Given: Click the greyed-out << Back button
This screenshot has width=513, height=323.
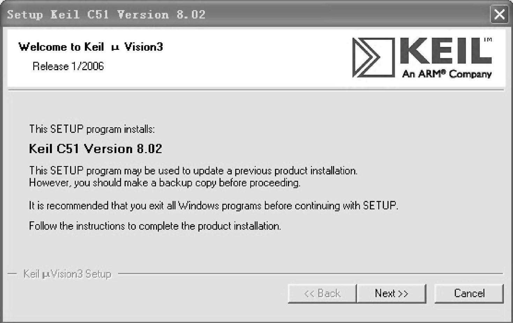Looking at the screenshot, I should pos(322,293).
